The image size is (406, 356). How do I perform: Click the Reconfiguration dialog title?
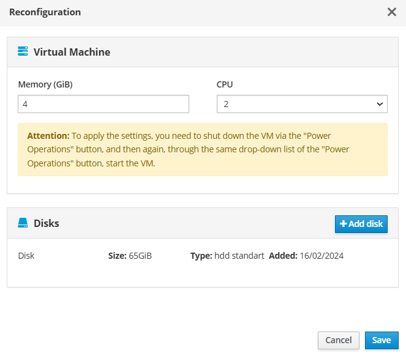45,12
